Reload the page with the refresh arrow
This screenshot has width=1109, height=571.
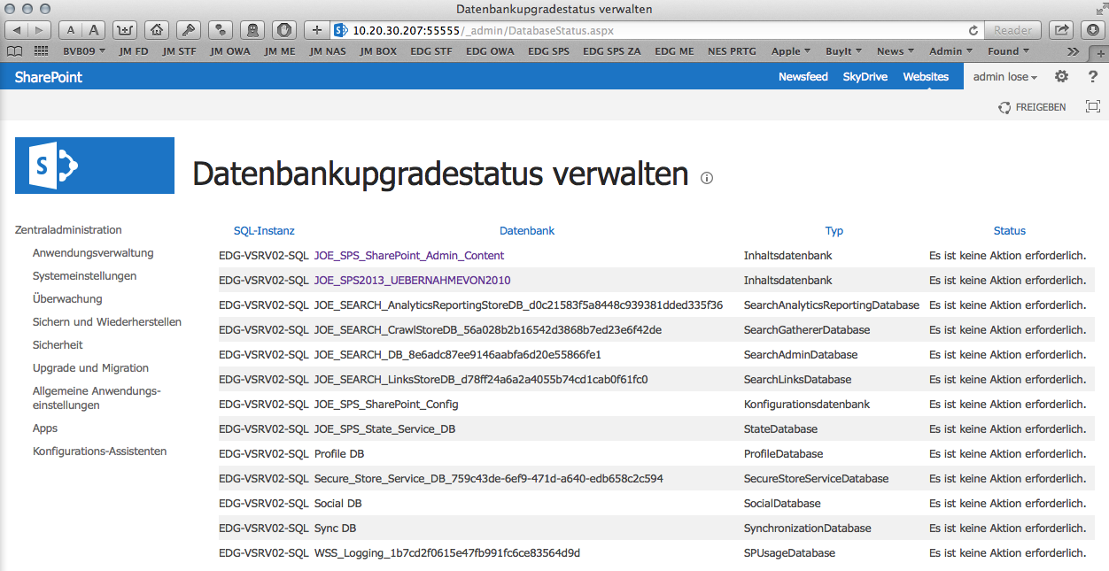973,30
